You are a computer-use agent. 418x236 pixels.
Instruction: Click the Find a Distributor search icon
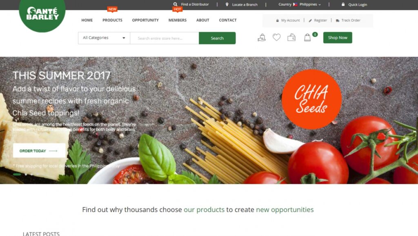tap(175, 4)
